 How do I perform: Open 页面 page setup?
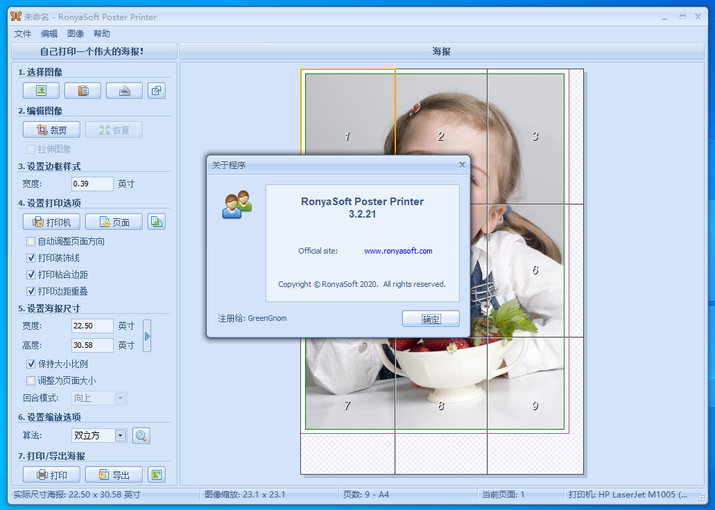pos(114,222)
